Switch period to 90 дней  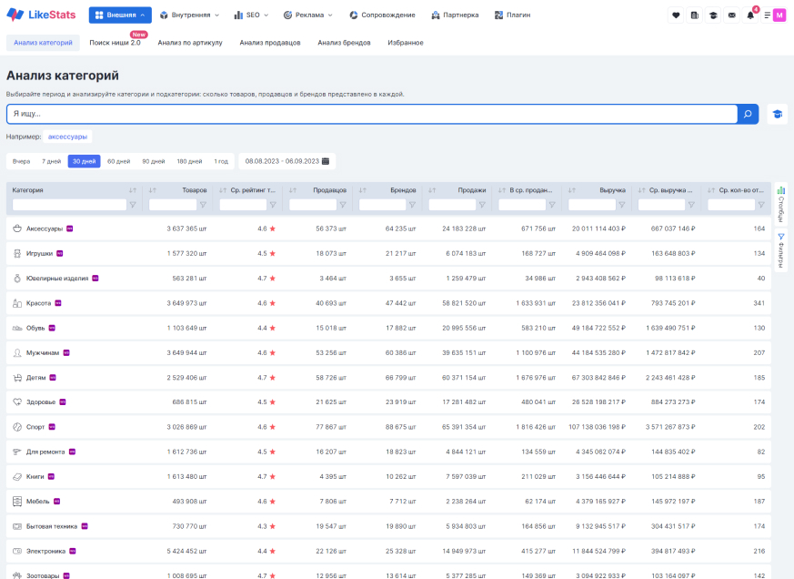tap(153, 161)
